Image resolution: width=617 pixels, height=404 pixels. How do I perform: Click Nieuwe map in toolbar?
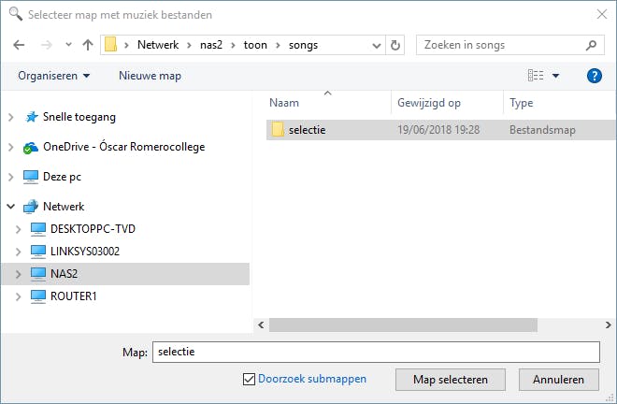pyautogui.click(x=150, y=76)
